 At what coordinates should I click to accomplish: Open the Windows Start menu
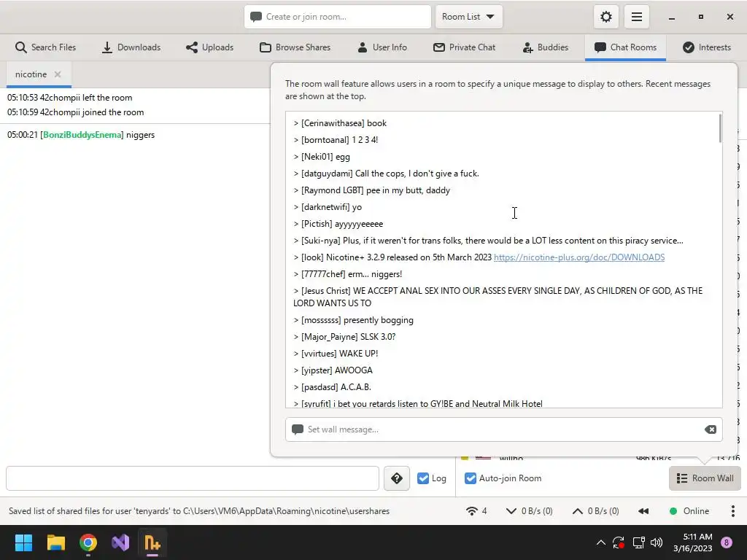click(x=23, y=542)
